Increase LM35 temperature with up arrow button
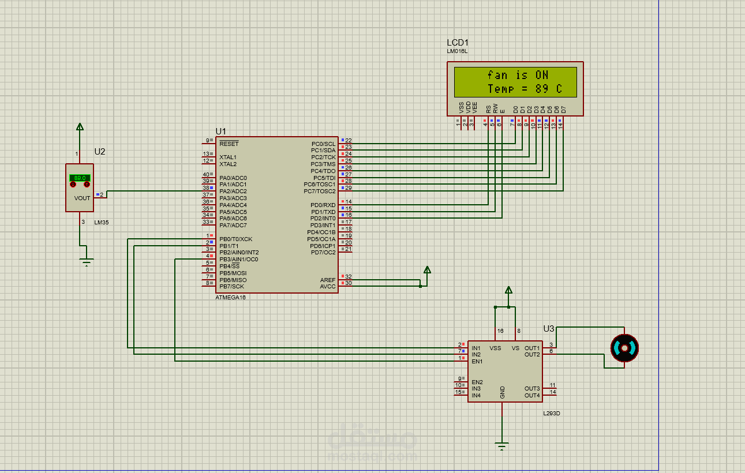 [87, 185]
